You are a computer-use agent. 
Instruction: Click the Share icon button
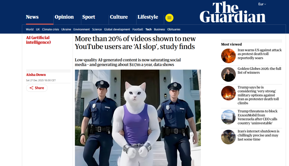tap(37, 88)
